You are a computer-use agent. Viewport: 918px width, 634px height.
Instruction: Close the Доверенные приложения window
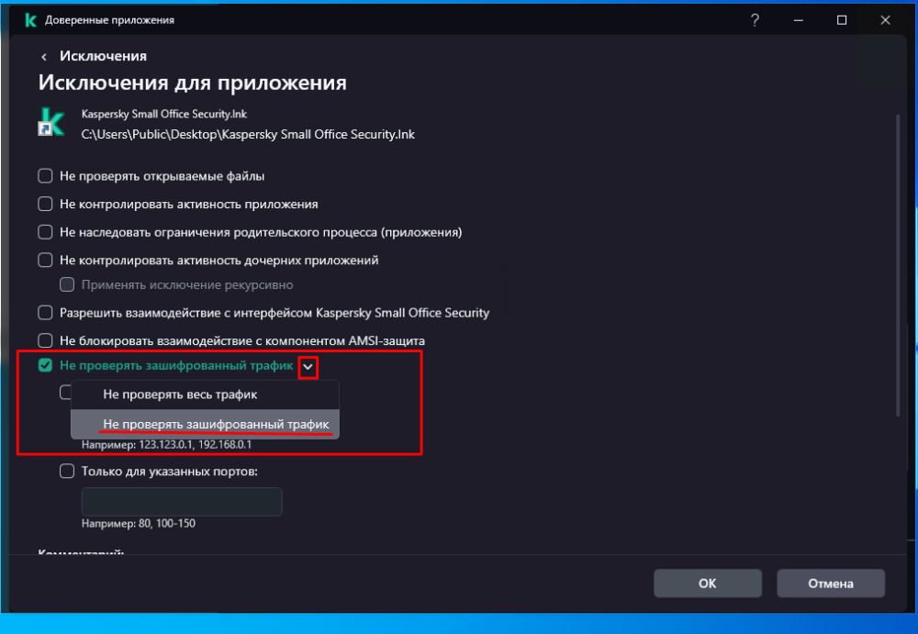coord(885,20)
